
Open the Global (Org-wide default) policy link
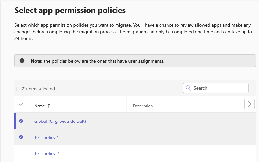click(60, 121)
